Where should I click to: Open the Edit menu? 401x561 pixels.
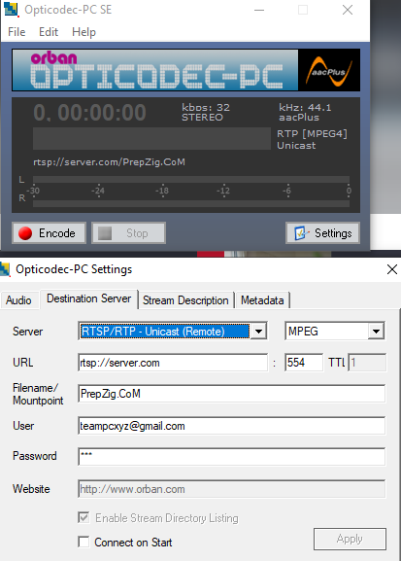[x=49, y=32]
